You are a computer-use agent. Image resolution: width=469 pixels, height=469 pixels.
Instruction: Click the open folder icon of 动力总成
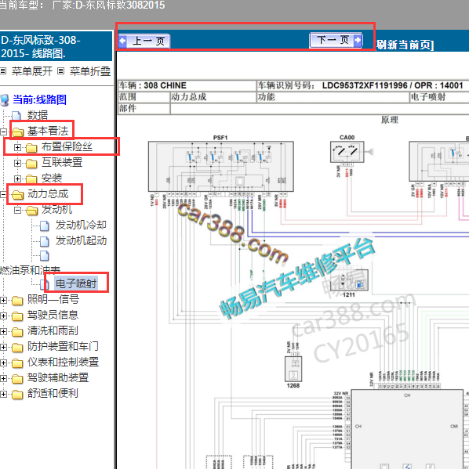pyautogui.click(x=18, y=195)
